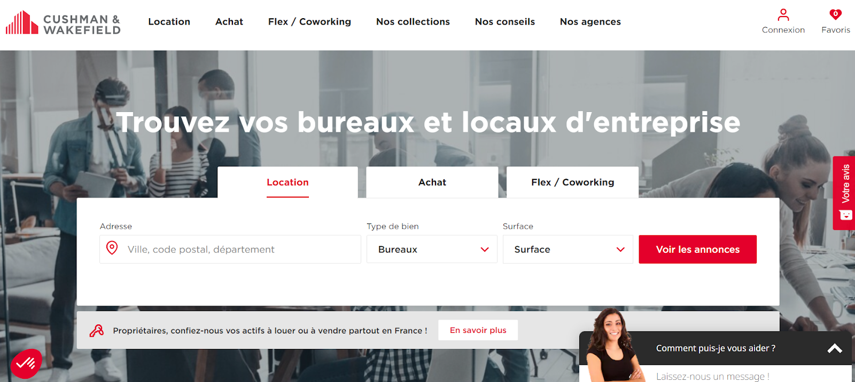This screenshot has width=855, height=382.
Task: Click the Voir les annonces button
Action: [698, 249]
